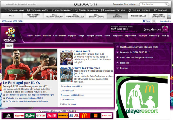This screenshot has width=173, height=120.
Task: Click the Connexion login link
Action: click(x=117, y=4)
